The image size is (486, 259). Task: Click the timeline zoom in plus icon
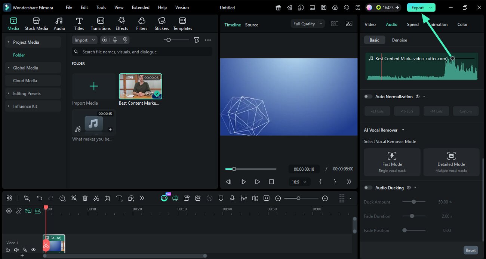click(x=325, y=198)
